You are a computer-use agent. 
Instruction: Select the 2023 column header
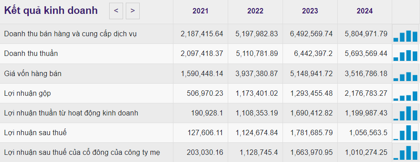pyautogui.click(x=310, y=11)
